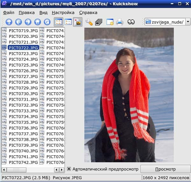Navigate back with the left arrow
The image size is (191, 182).
tap(18, 22)
